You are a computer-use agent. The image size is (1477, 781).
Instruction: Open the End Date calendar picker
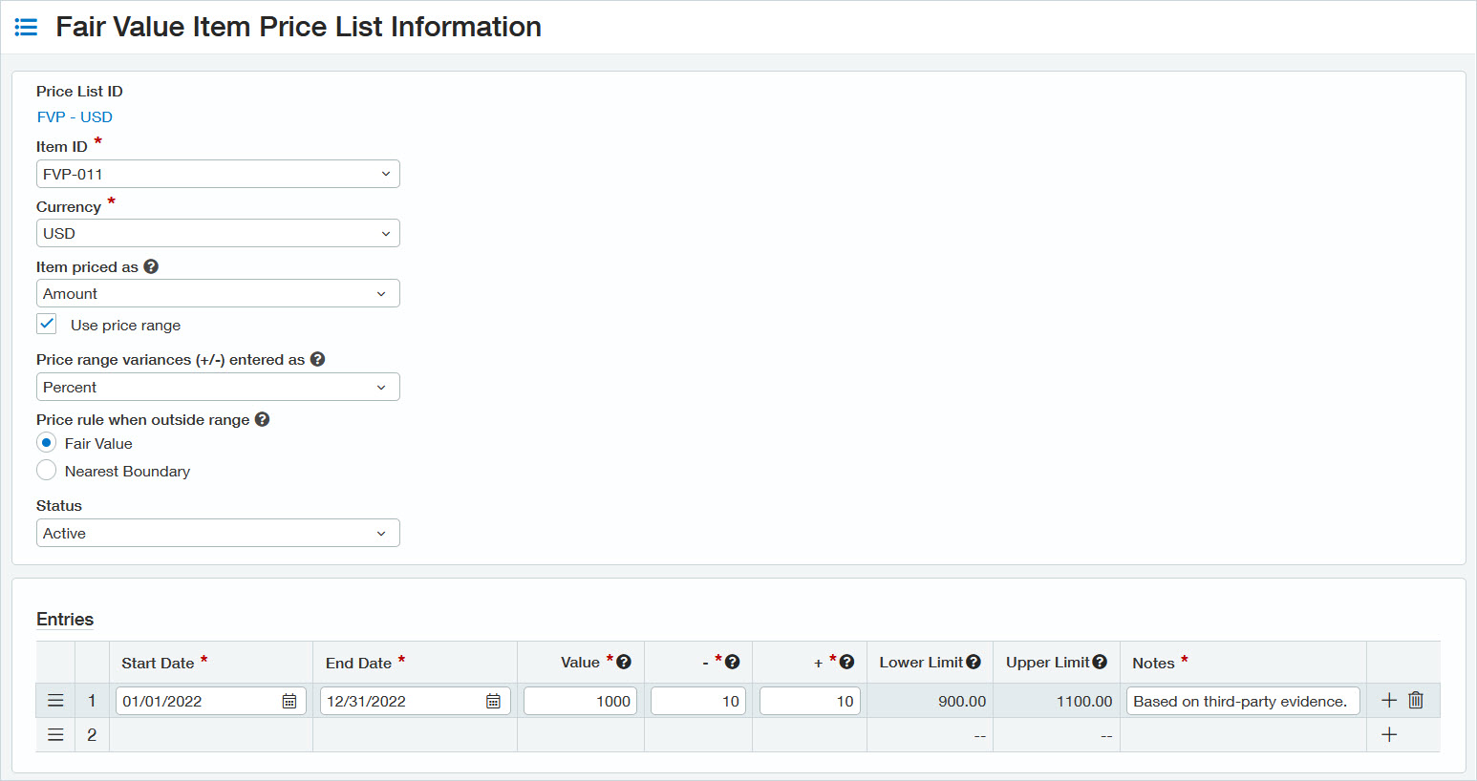point(495,700)
